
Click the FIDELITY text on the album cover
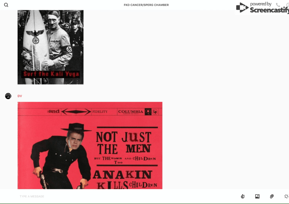[100, 112]
